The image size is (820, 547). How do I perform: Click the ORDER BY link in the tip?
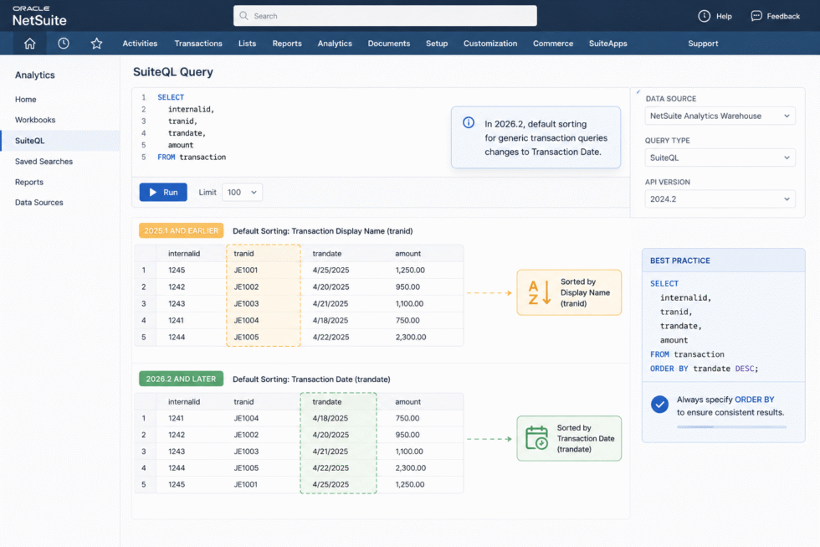pyautogui.click(x=754, y=400)
